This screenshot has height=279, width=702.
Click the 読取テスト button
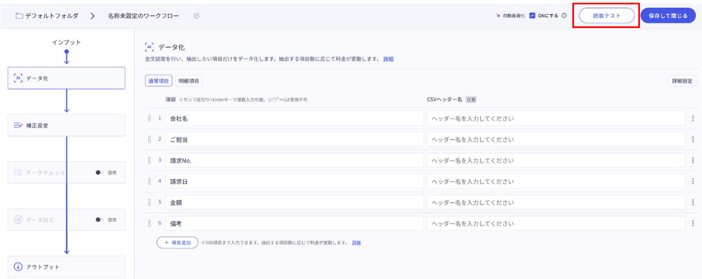point(606,16)
